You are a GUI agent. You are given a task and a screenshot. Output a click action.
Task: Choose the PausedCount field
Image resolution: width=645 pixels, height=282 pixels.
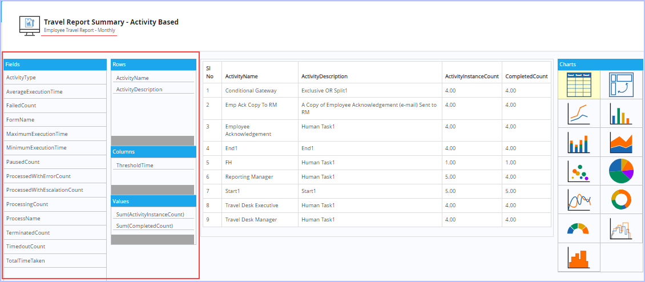click(55, 162)
